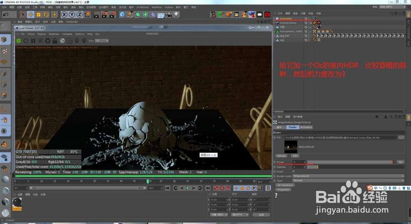Select egg_Ball object in list
The height and width of the screenshot is (224, 411).
pyautogui.click(x=284, y=36)
